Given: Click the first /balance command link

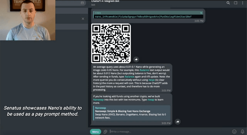Looking at the screenshot, I should [144, 70].
